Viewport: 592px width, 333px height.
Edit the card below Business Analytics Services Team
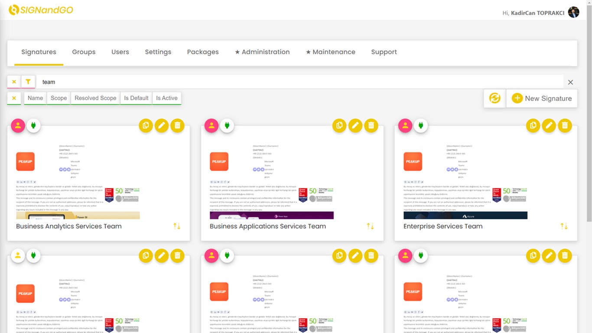coord(162,256)
